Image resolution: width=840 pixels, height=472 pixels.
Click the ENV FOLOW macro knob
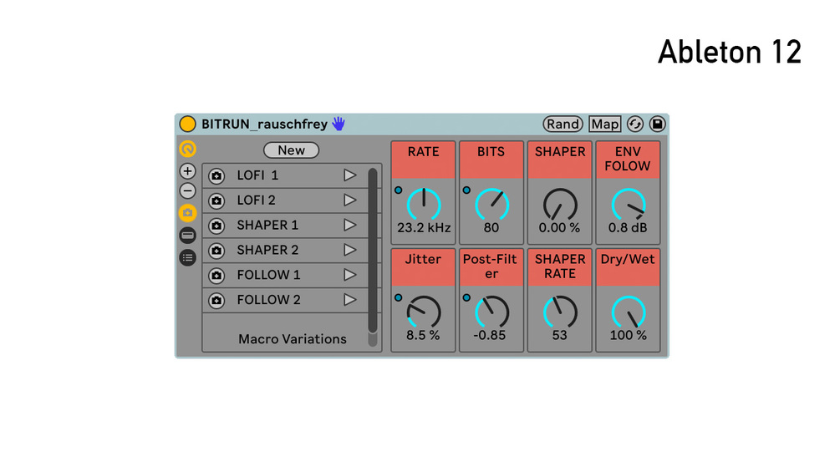629,205
